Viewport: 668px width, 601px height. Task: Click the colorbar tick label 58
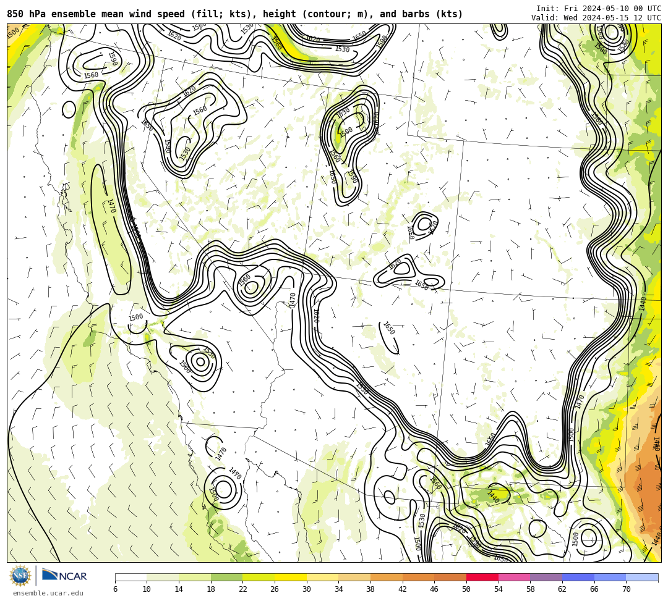[x=530, y=589]
